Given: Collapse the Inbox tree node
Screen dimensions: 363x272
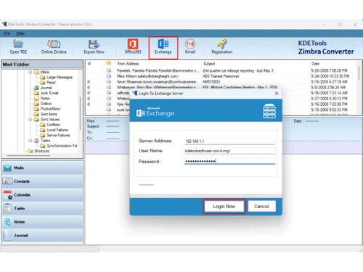Looking at the screenshot, I should click(30, 72).
